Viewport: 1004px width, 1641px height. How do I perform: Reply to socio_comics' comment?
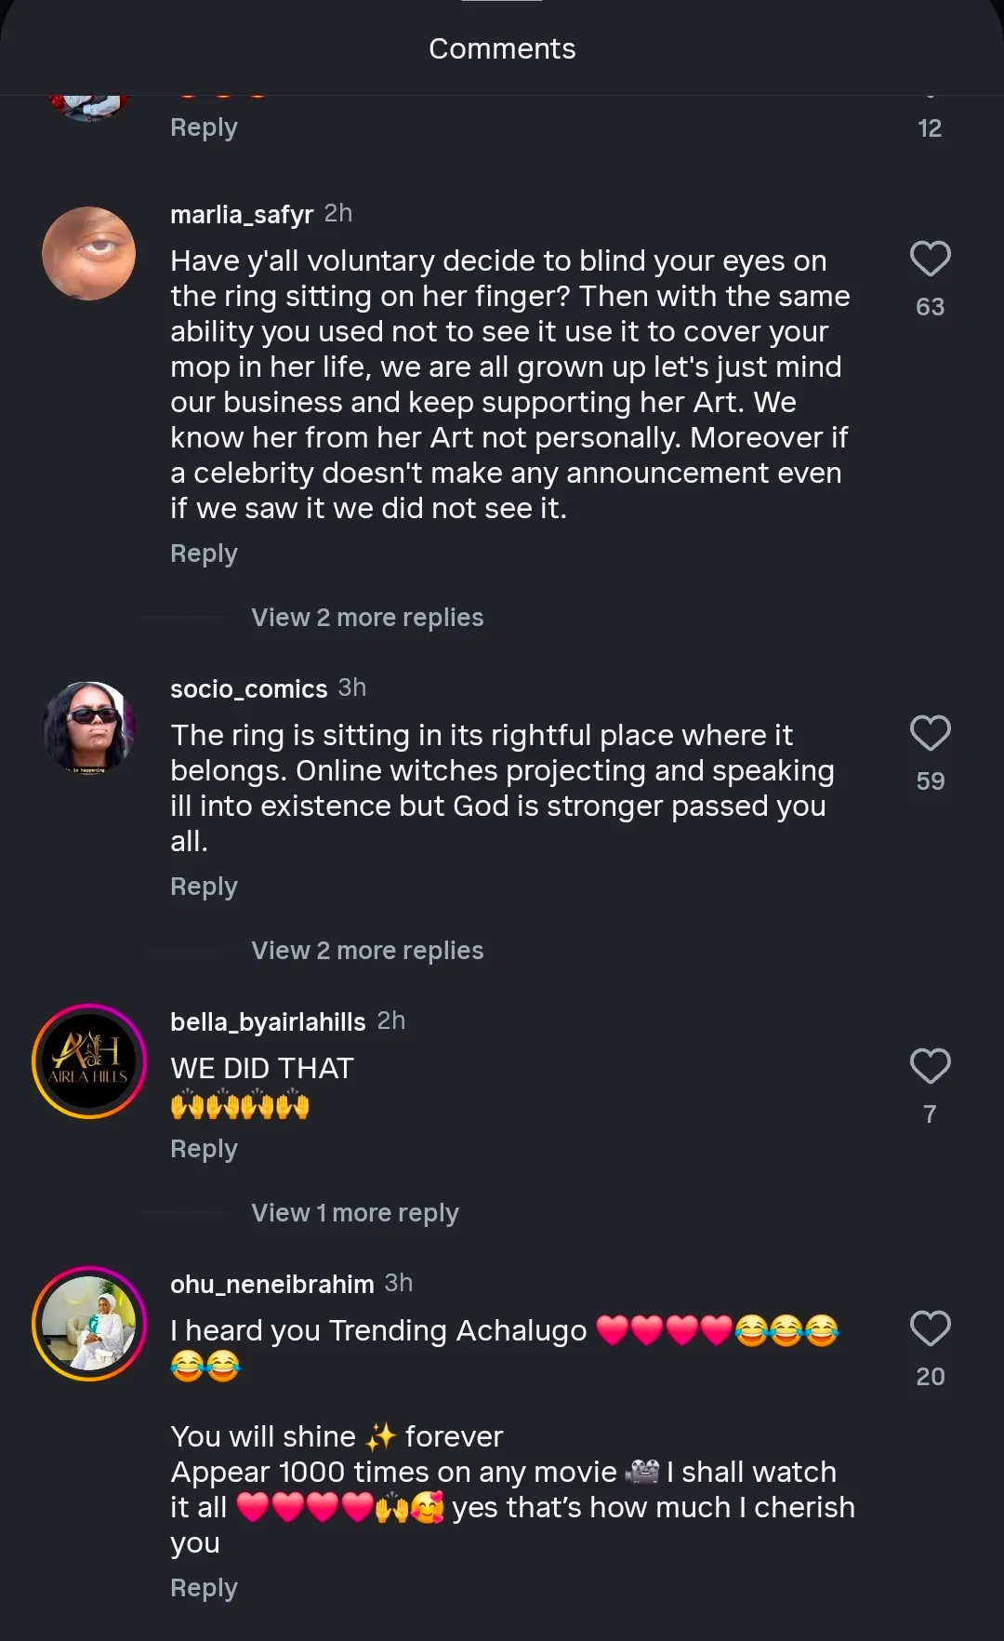tap(204, 887)
